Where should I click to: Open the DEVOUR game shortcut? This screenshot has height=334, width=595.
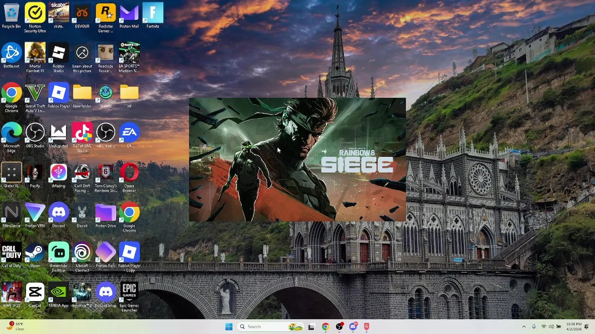tap(82, 16)
